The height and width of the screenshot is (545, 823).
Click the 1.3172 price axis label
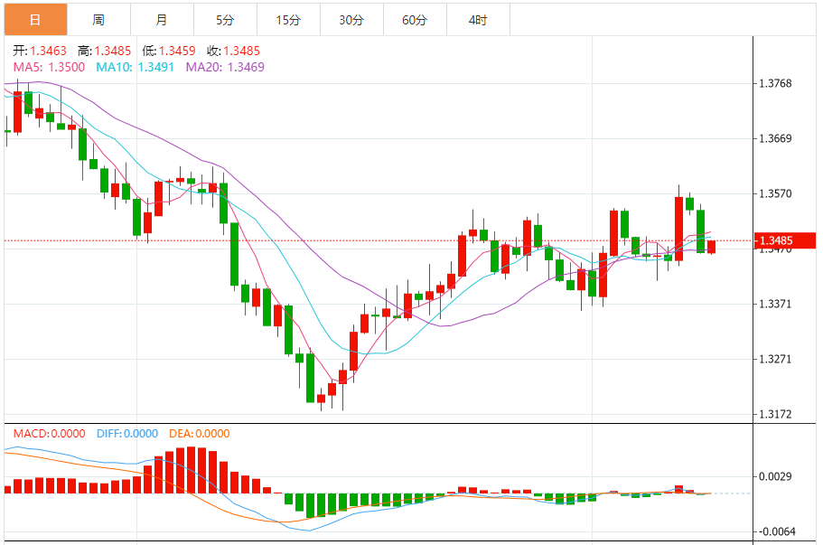pos(776,414)
